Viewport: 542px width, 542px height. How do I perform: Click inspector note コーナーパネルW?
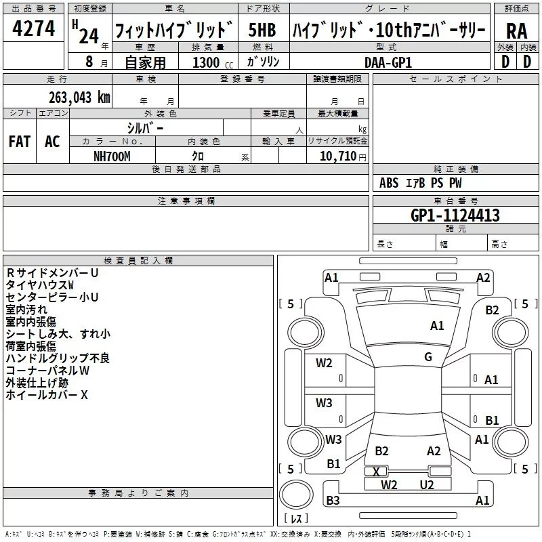[x=47, y=371]
